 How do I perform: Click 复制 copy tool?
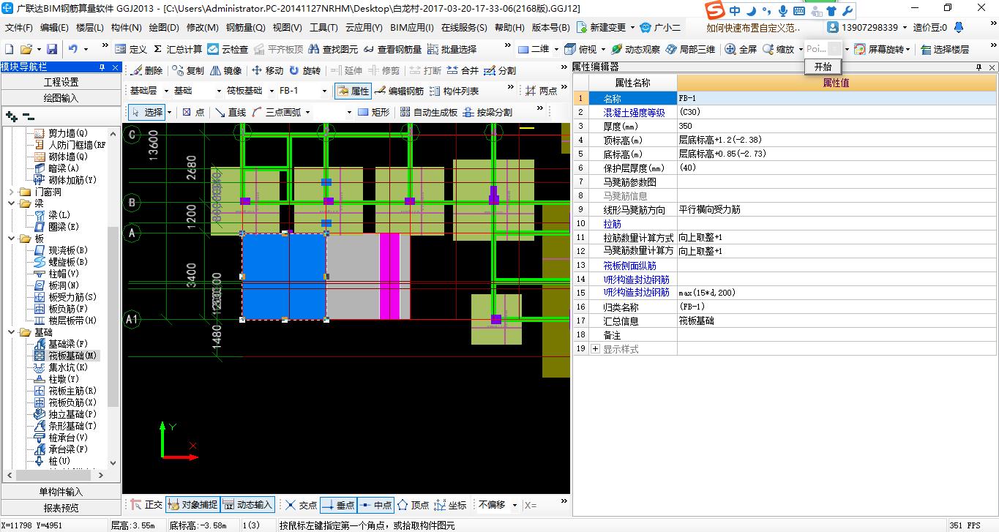click(x=188, y=70)
